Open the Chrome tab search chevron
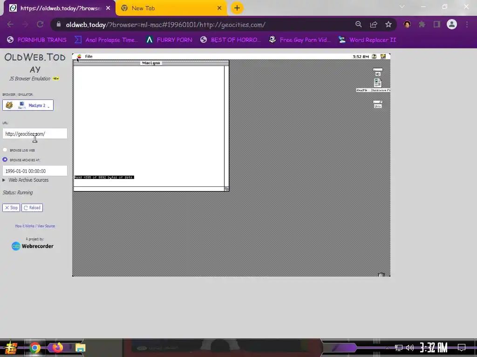477x357 pixels. point(402,7)
